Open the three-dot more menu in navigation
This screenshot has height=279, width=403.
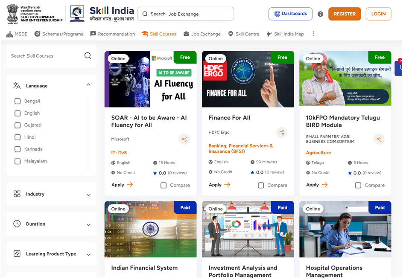pos(313,34)
